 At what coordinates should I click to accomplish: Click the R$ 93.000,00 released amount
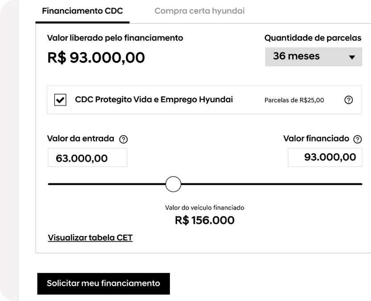point(96,57)
